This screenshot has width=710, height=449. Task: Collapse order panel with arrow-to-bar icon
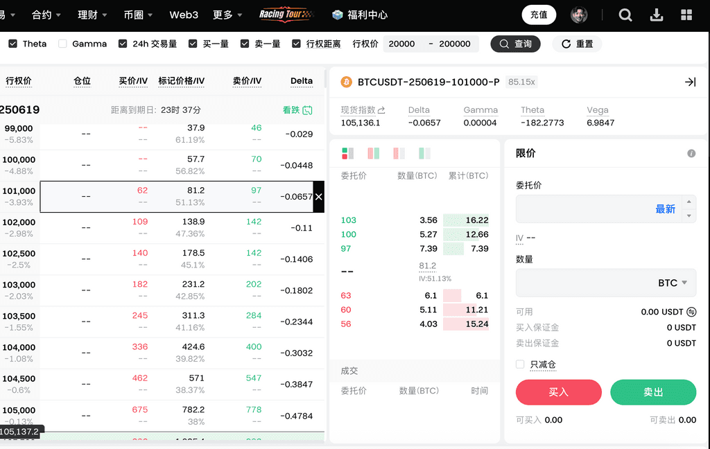pyautogui.click(x=690, y=82)
